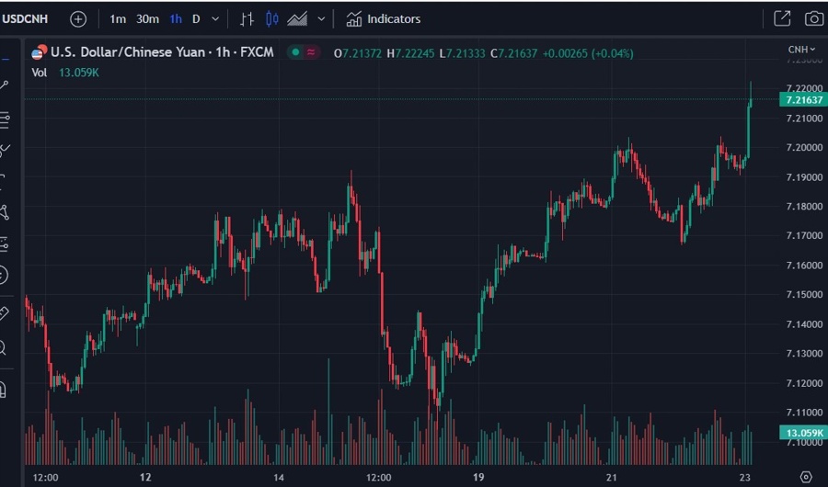Open the Indicators panel

click(x=384, y=19)
